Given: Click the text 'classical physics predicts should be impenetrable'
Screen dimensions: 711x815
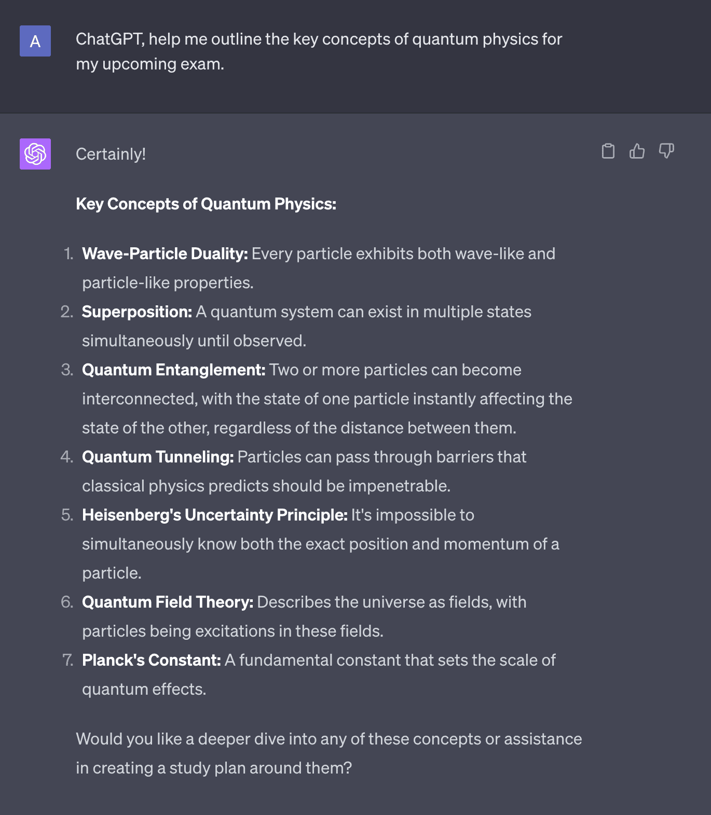Looking at the screenshot, I should (x=265, y=486).
